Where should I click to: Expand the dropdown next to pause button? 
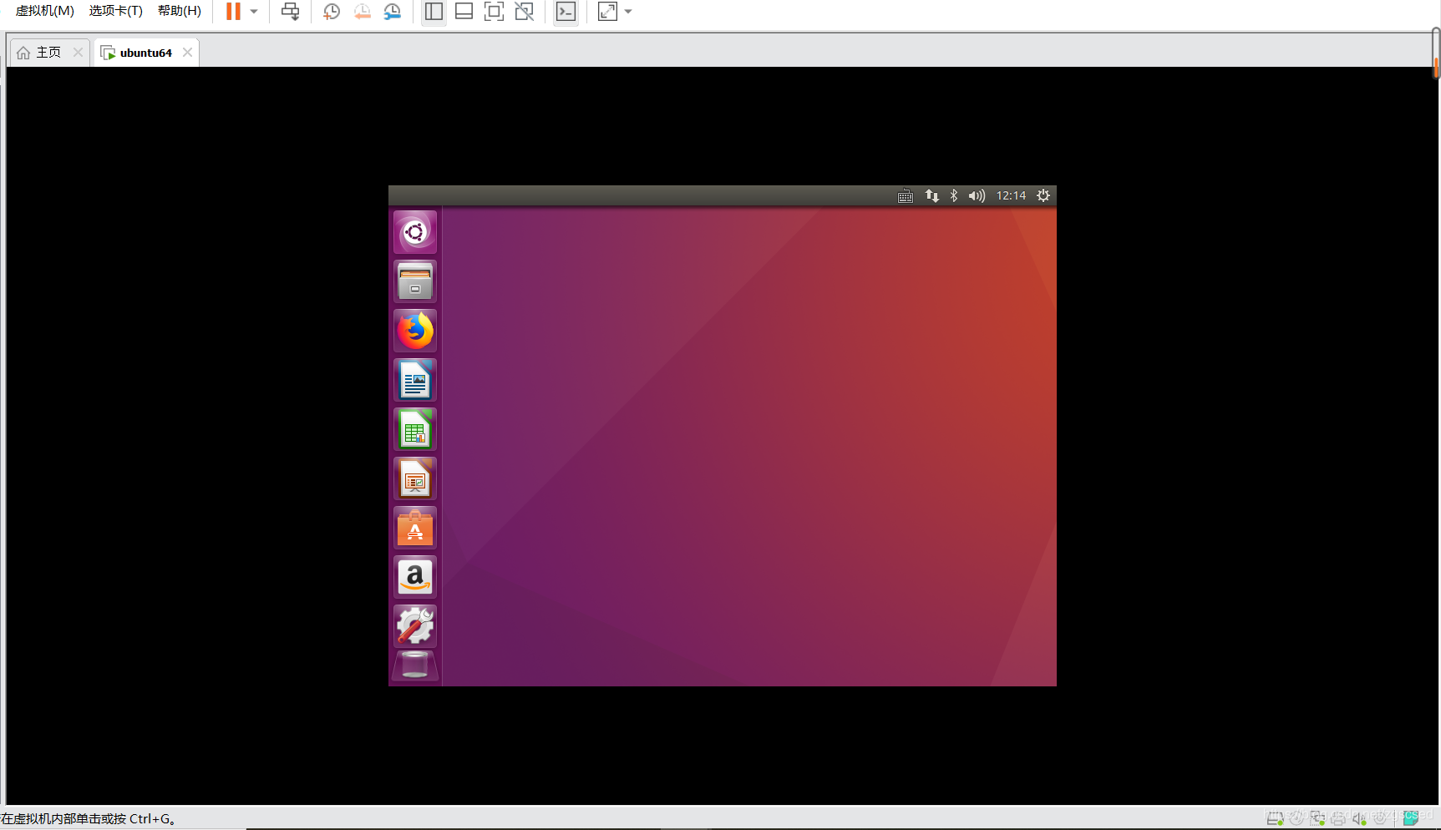[254, 12]
